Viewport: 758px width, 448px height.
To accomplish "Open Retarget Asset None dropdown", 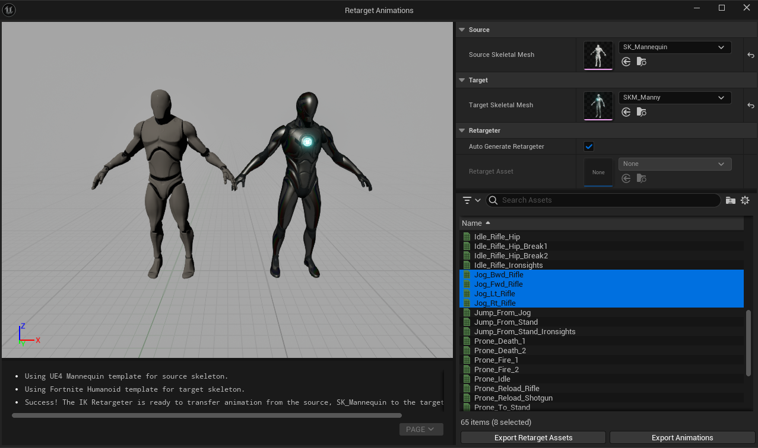I will tap(675, 164).
